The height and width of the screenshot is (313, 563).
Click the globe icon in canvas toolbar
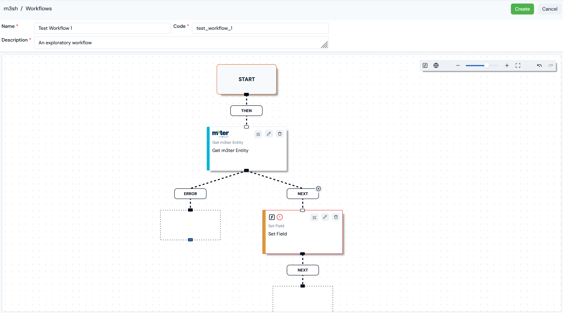(436, 65)
